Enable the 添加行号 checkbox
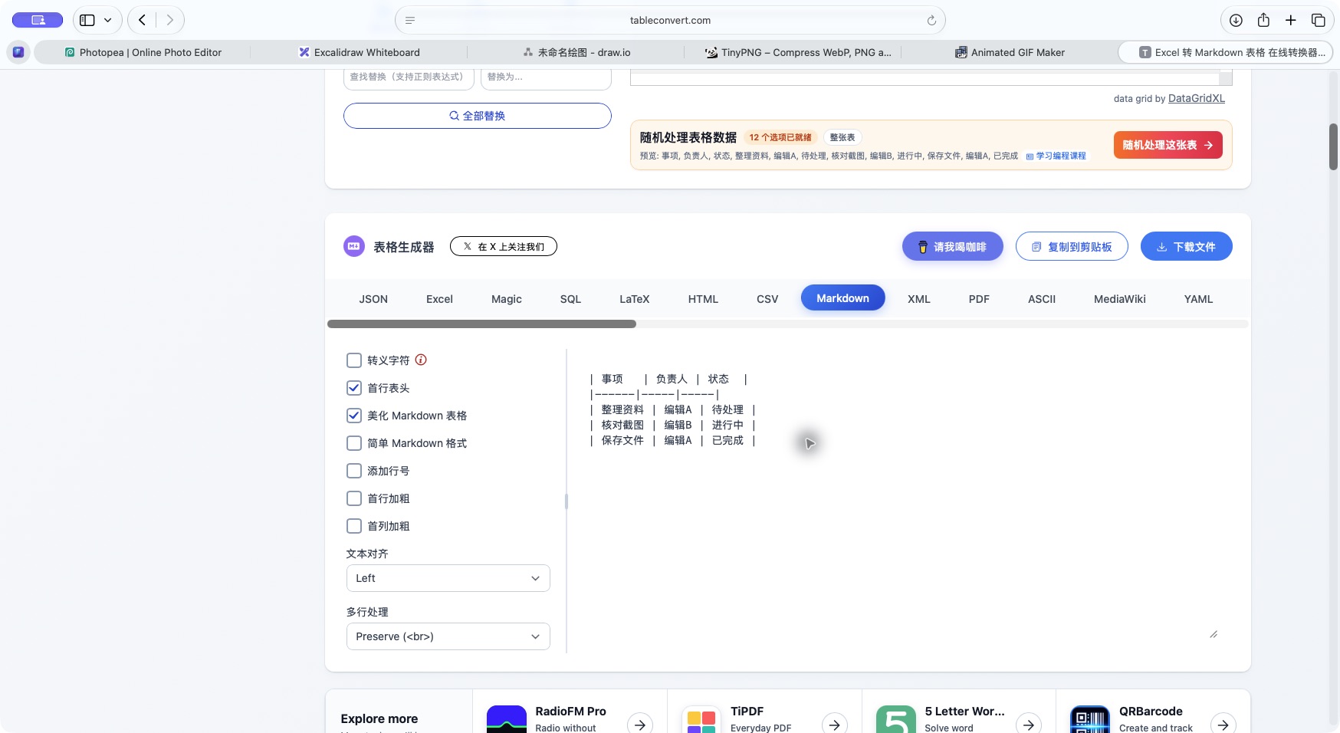The height and width of the screenshot is (733, 1340). pos(354,471)
